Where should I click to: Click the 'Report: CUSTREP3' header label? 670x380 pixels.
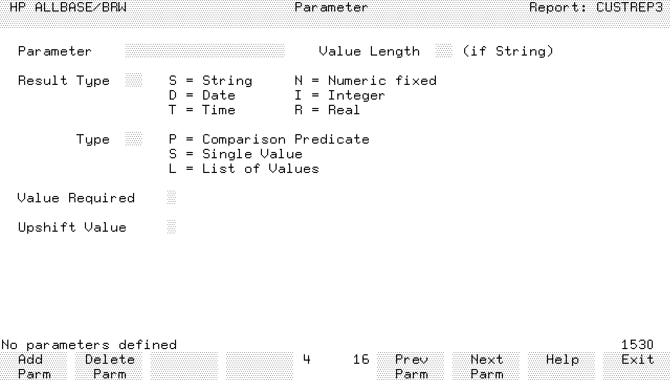(596, 7)
